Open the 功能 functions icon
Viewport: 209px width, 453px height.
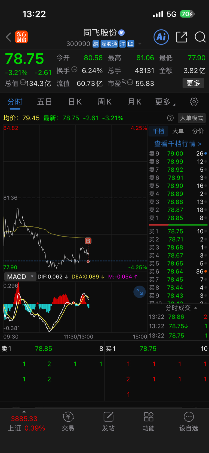(x=149, y=422)
